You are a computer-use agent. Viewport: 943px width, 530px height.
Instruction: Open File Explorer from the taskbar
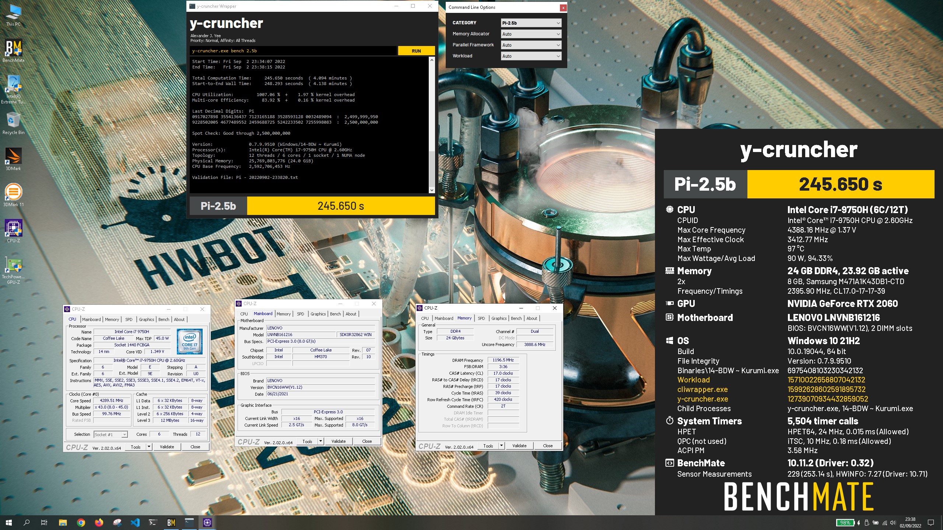(63, 522)
